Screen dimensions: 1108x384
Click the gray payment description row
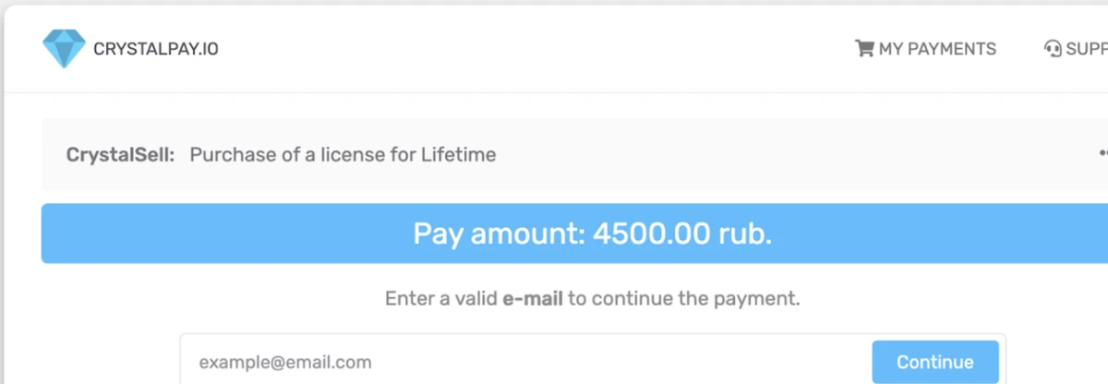tap(574, 154)
